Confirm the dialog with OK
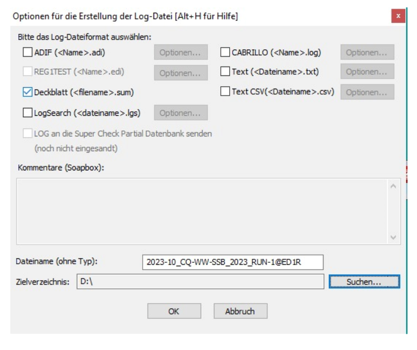 (173, 311)
